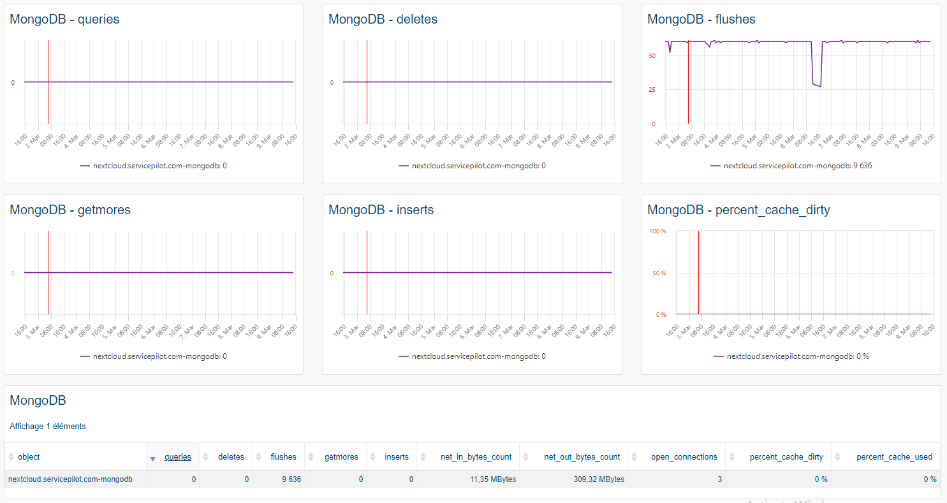Toggle the legend below the percent_cache_dirty chart
947x503 pixels.
coord(791,356)
